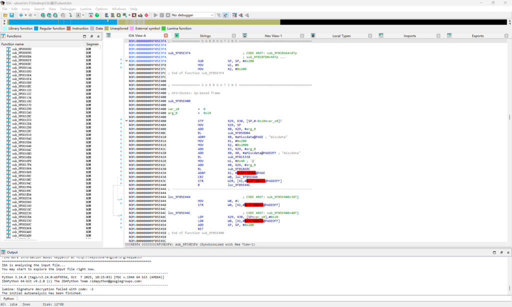Save the database using the disk icon
Image resolution: width=512 pixels, height=307 pixels.
tap(11, 15)
